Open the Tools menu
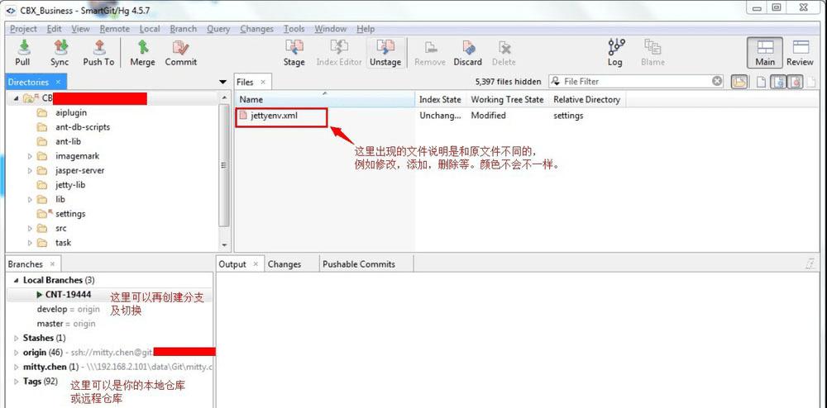 click(x=294, y=29)
